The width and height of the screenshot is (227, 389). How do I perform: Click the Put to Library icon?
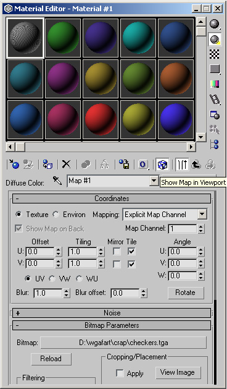[124, 164]
